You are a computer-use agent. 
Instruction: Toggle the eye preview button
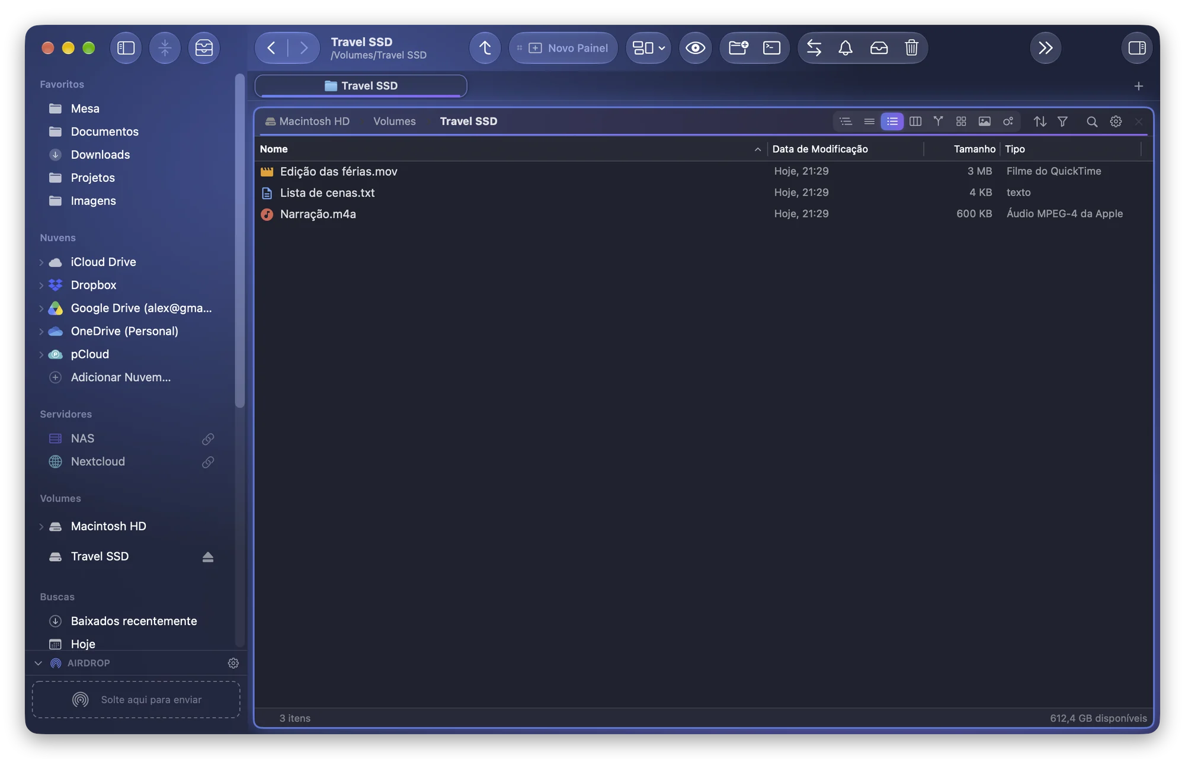click(695, 48)
